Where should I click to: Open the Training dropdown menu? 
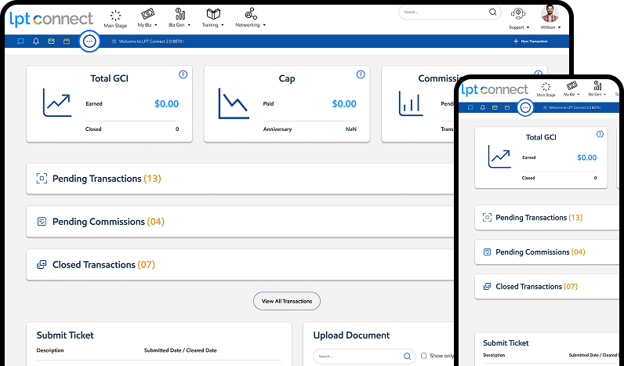pyautogui.click(x=212, y=18)
